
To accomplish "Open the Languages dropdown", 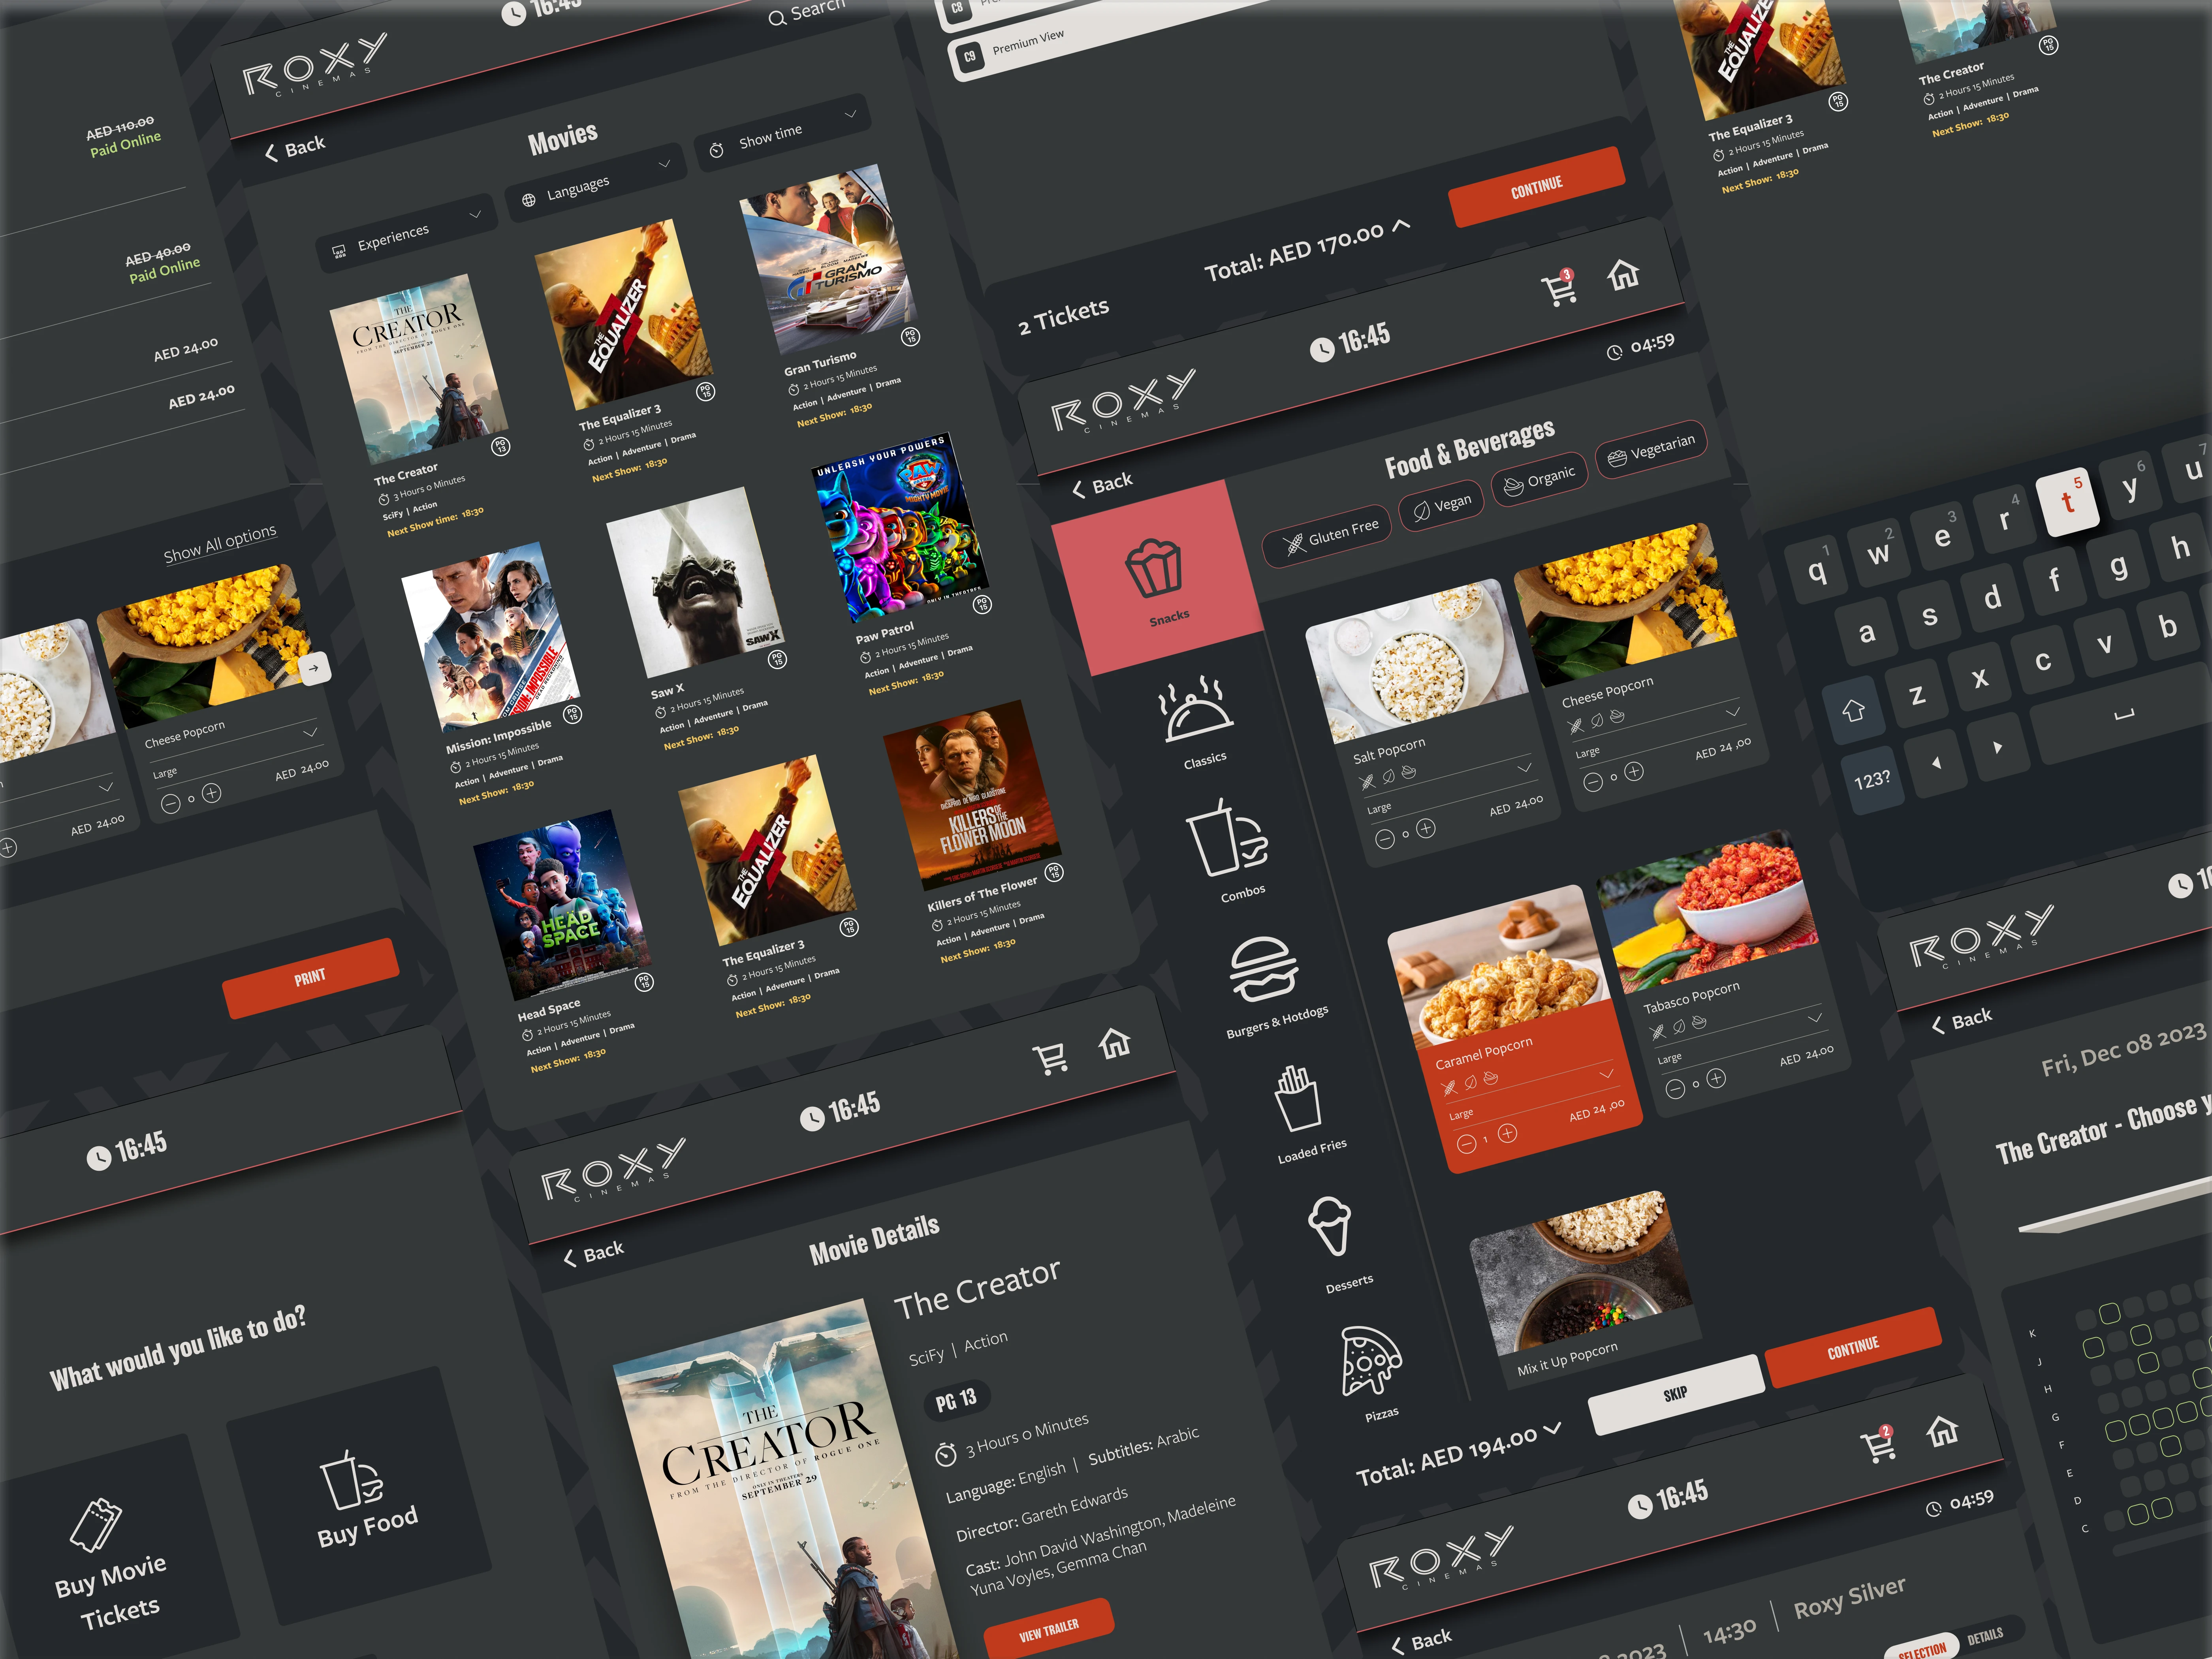I will tap(593, 183).
